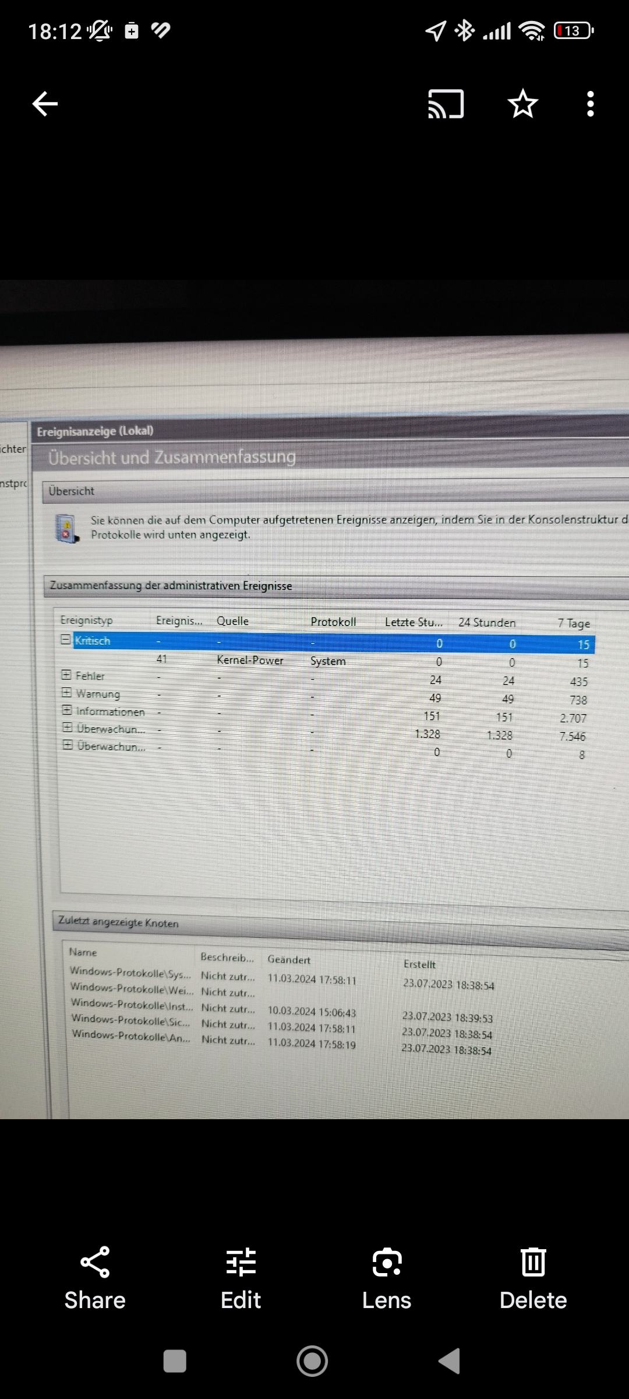Screen dimensions: 629x1399
Task: Open the Windows-Protokolle\An... node
Action: click(131, 1035)
